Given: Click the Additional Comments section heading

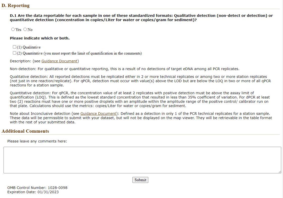Looking at the screenshot, I should [25, 131].
